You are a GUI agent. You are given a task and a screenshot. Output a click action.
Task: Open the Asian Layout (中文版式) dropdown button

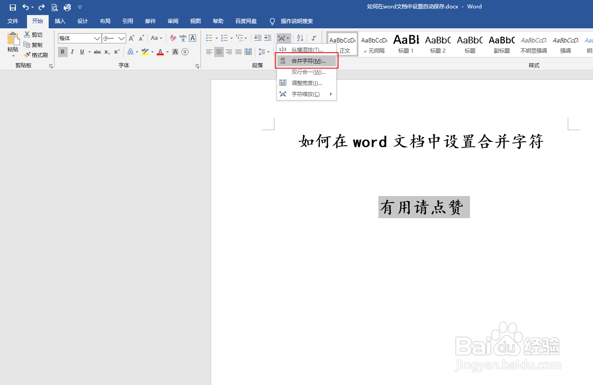(284, 38)
